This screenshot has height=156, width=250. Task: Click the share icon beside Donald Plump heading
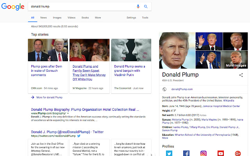coord(241,75)
